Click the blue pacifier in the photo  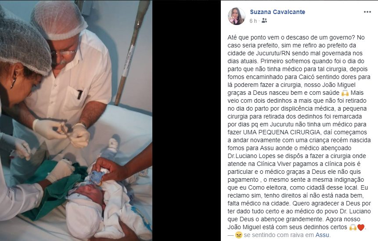97,176
